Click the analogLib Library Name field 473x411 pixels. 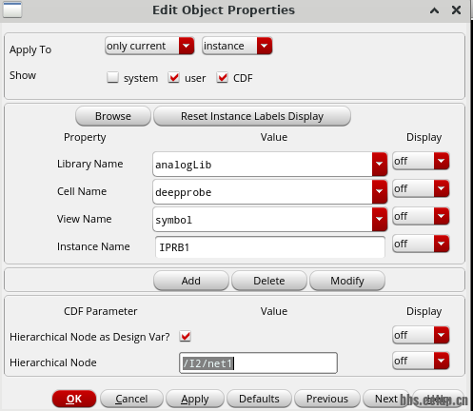[263, 165]
